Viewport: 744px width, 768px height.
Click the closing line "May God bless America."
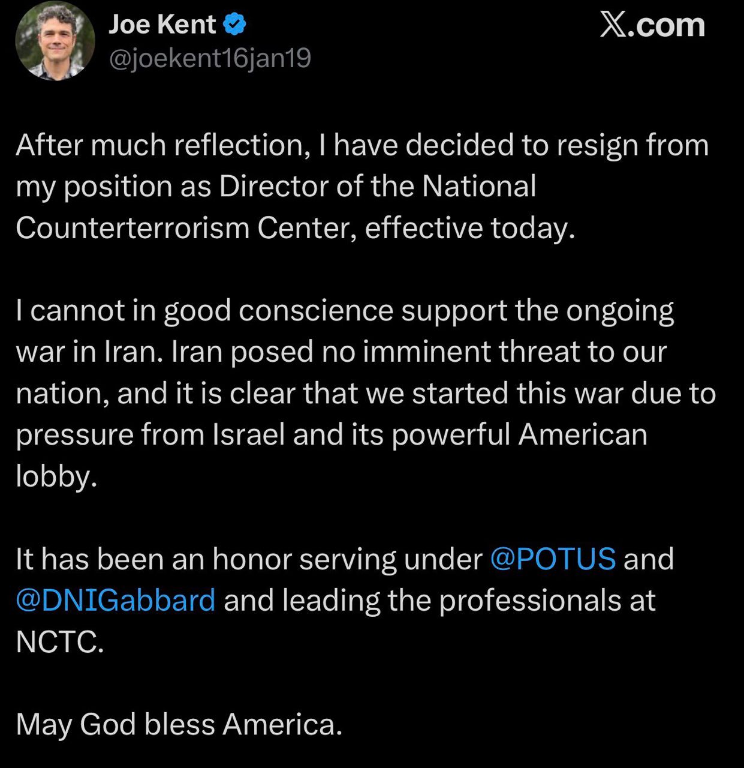coord(179,725)
